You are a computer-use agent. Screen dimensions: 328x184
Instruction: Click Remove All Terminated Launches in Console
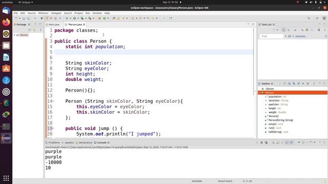point(266,143)
